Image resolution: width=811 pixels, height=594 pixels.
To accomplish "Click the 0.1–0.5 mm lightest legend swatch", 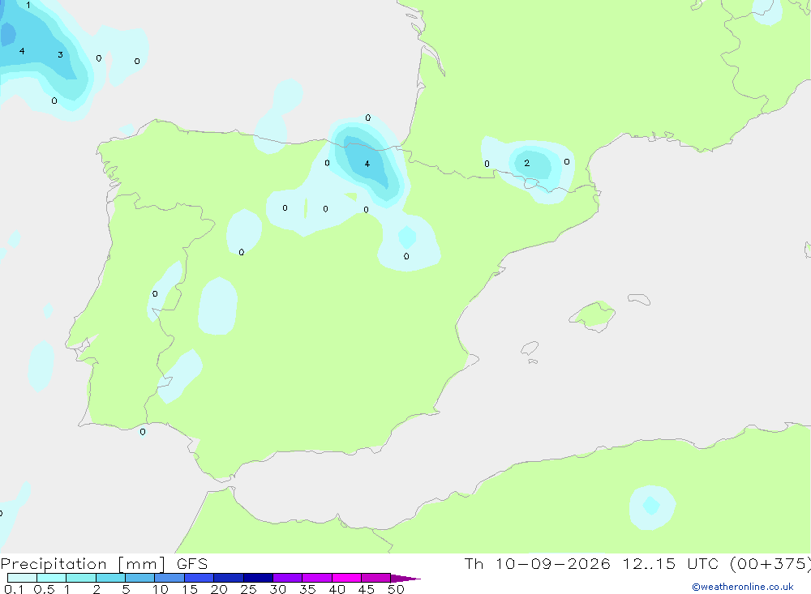I will tap(22, 578).
